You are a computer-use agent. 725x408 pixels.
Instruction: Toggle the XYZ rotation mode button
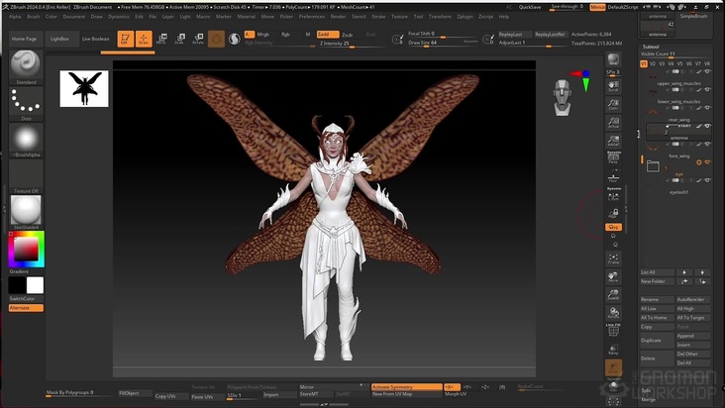[613, 228]
